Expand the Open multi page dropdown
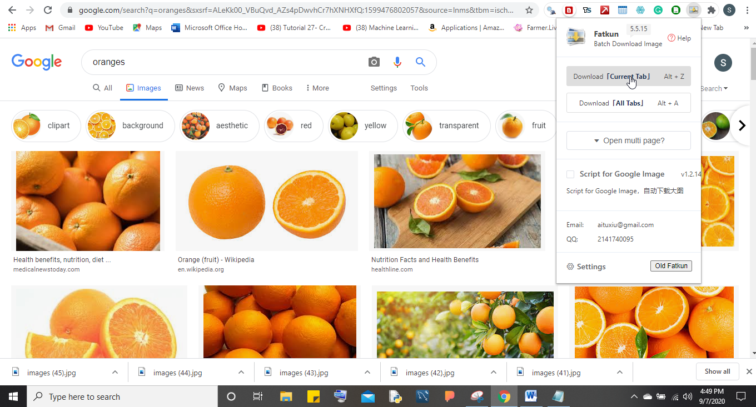The image size is (756, 407). [629, 140]
